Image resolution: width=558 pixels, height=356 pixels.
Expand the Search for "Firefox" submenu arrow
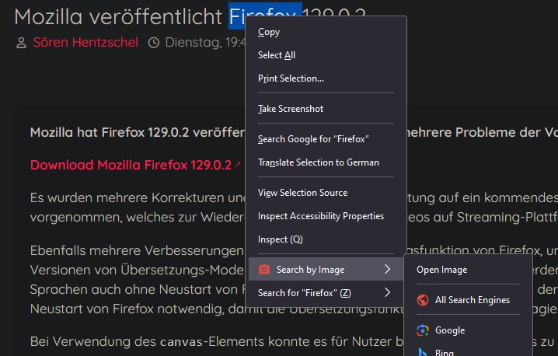(x=387, y=293)
